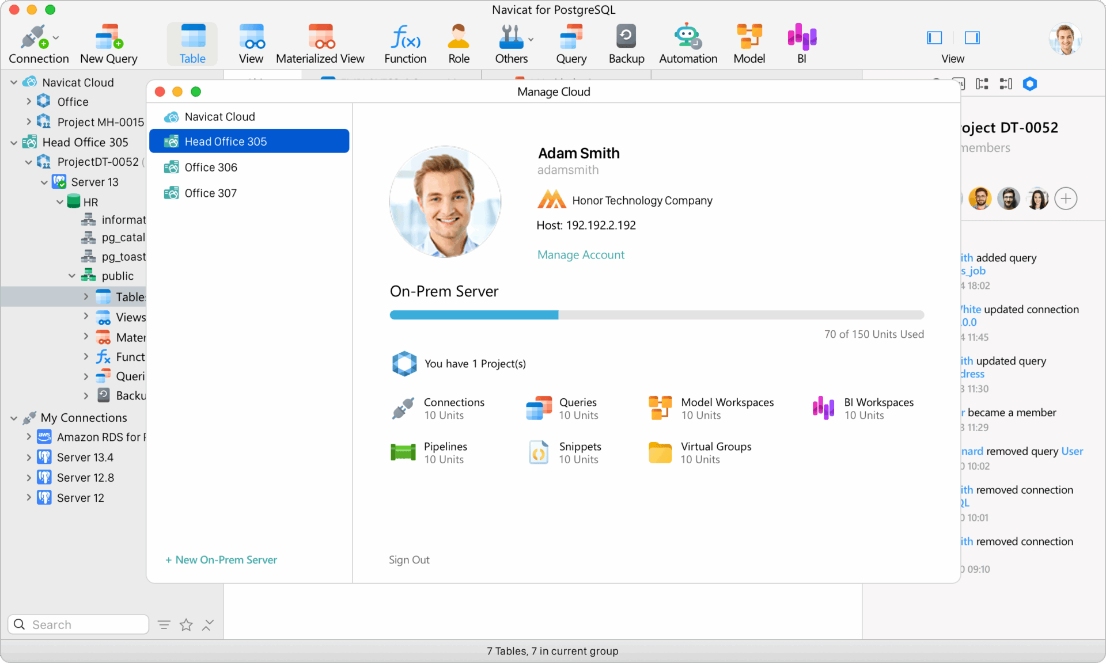Image resolution: width=1106 pixels, height=663 pixels.
Task: Open the Others dropdown arrow
Action: coord(531,39)
